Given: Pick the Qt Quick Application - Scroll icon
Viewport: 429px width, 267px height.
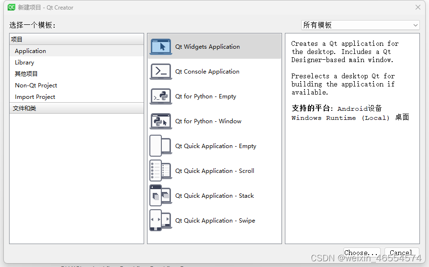Looking at the screenshot, I should (161, 171).
